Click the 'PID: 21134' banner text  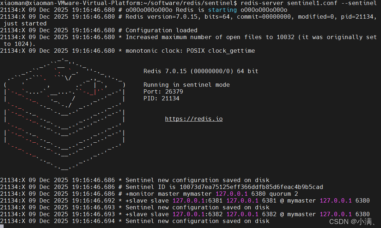tap(161, 98)
